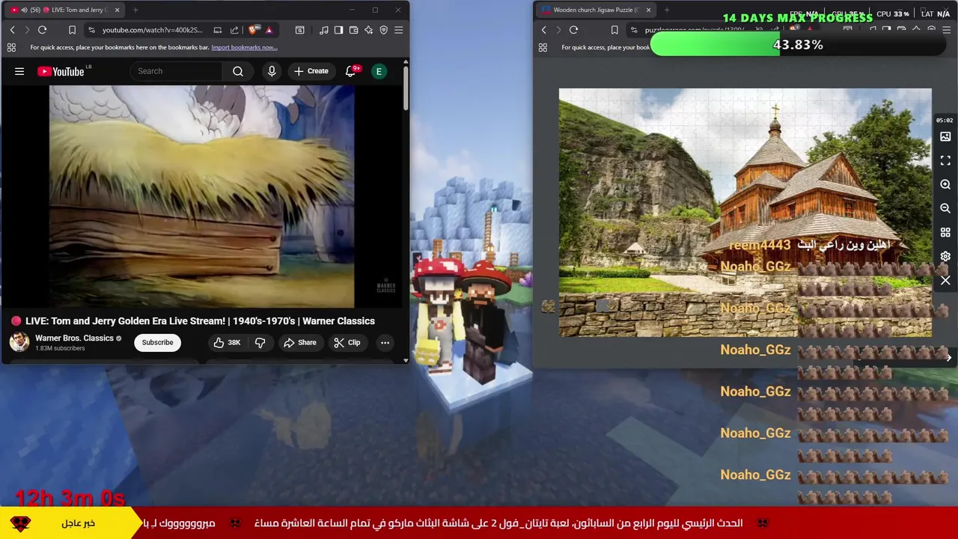Go back in the YouTube browser window
The image size is (958, 539).
pyautogui.click(x=12, y=30)
